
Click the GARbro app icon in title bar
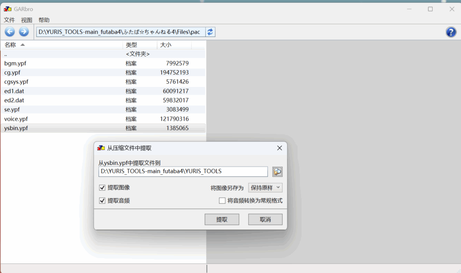[x=8, y=9]
